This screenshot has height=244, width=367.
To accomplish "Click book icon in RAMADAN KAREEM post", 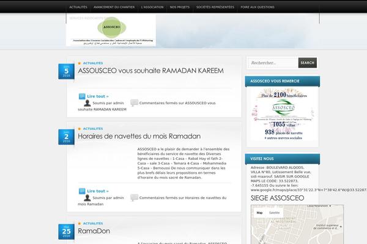I will tap(82, 96).
